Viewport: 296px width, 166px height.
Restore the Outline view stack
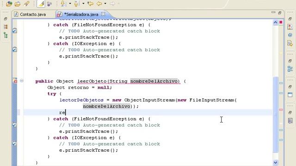290,61
